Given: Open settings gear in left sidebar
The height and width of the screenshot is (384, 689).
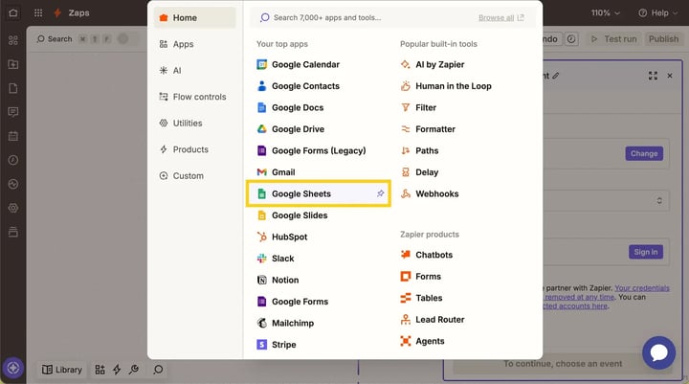Looking at the screenshot, I should pyautogui.click(x=13, y=208).
